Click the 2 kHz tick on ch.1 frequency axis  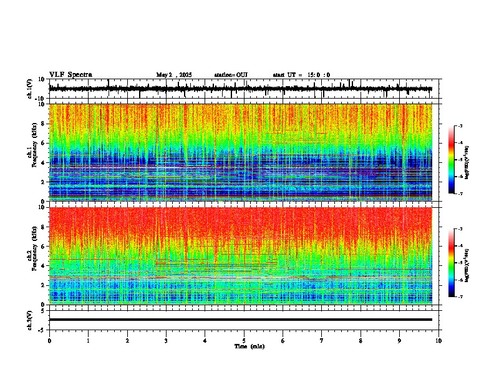(43, 182)
